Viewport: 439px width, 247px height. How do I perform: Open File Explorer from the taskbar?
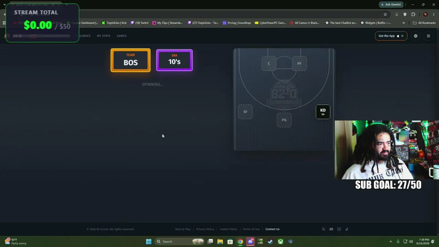click(x=220, y=242)
